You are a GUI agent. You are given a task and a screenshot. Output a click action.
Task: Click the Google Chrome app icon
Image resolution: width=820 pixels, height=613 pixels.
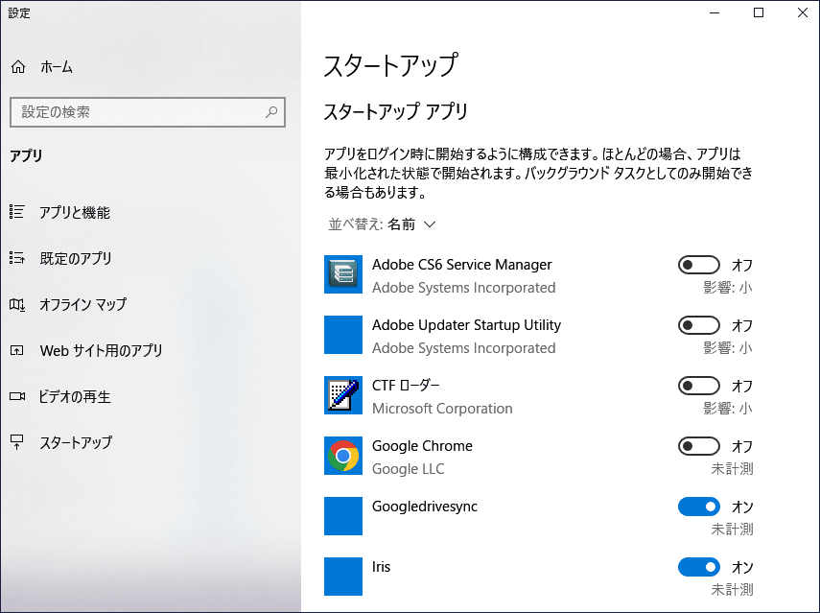click(342, 457)
